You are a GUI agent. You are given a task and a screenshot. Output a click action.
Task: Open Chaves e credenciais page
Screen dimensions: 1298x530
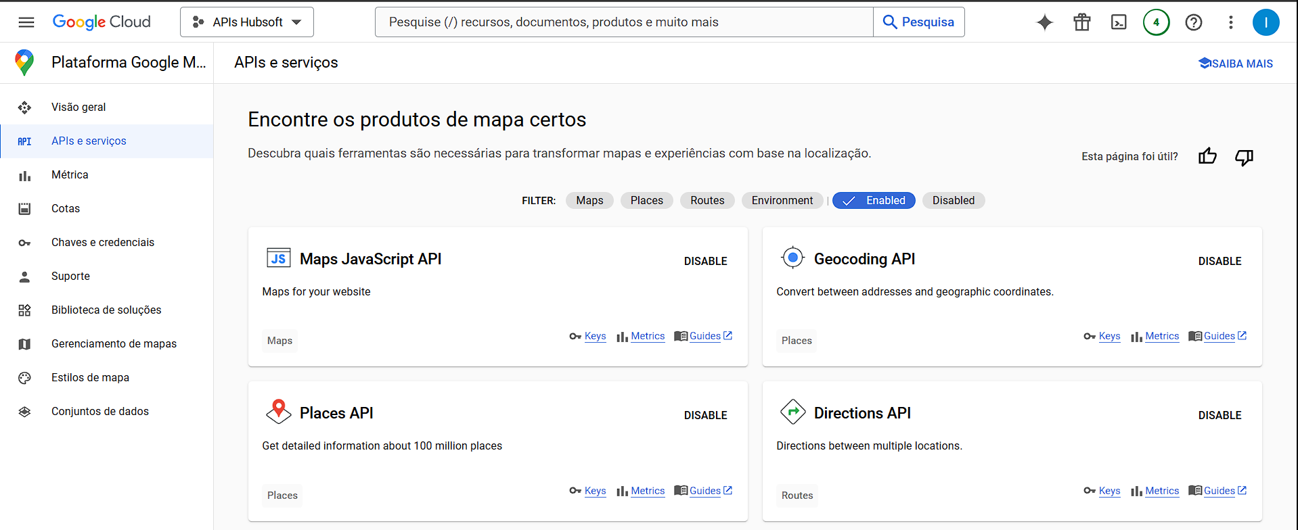[107, 242]
